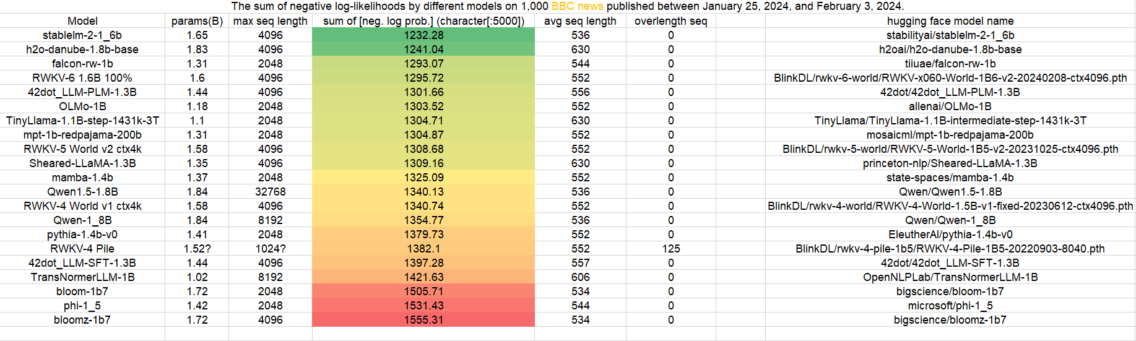Click the green 1232.28 score cell
1136x341 pixels.
[423, 35]
